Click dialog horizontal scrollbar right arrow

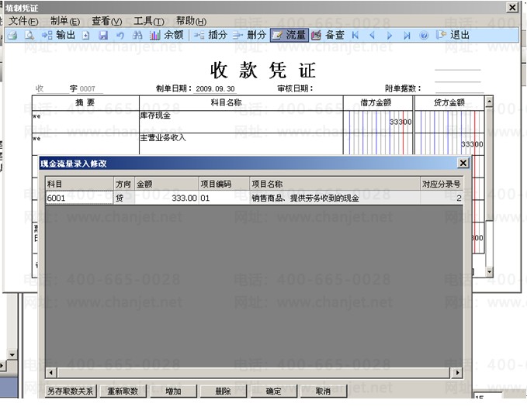(457, 372)
